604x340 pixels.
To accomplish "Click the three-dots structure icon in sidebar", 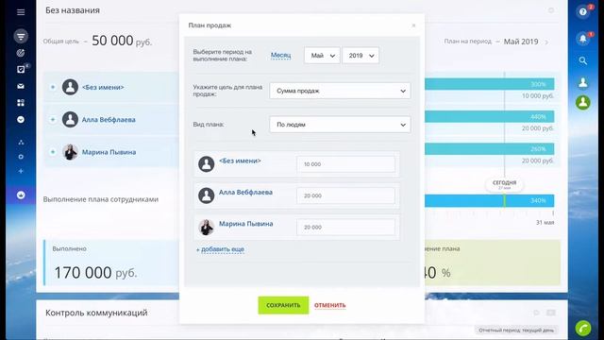I will [21, 143].
